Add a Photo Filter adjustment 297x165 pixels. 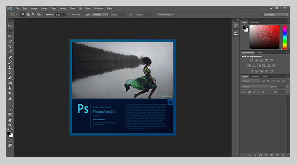[264, 66]
